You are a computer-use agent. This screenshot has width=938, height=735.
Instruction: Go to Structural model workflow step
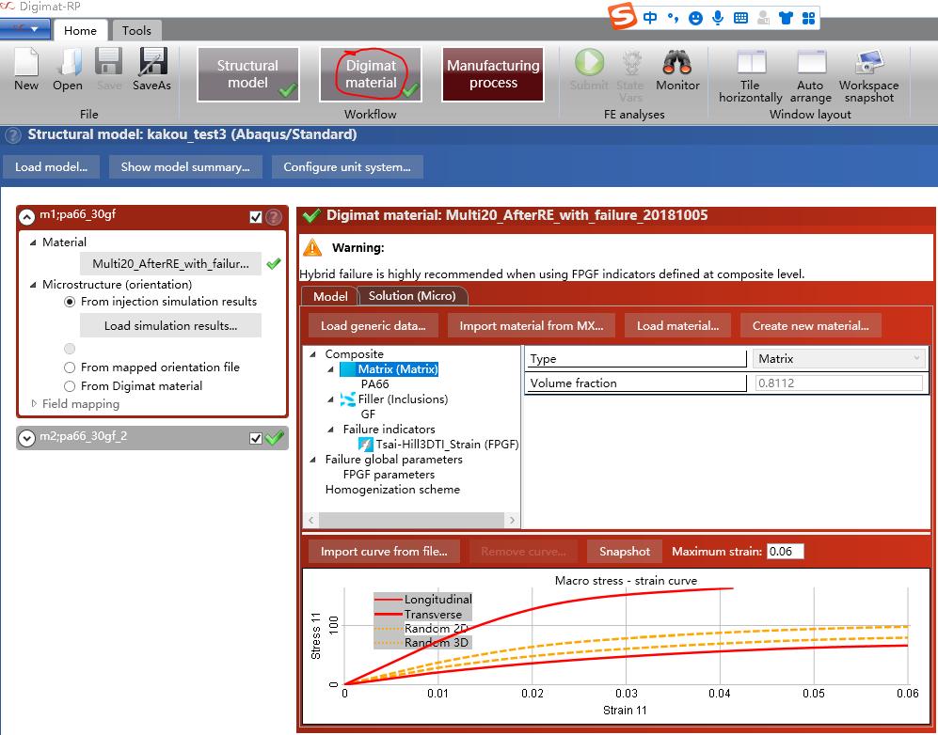247,74
